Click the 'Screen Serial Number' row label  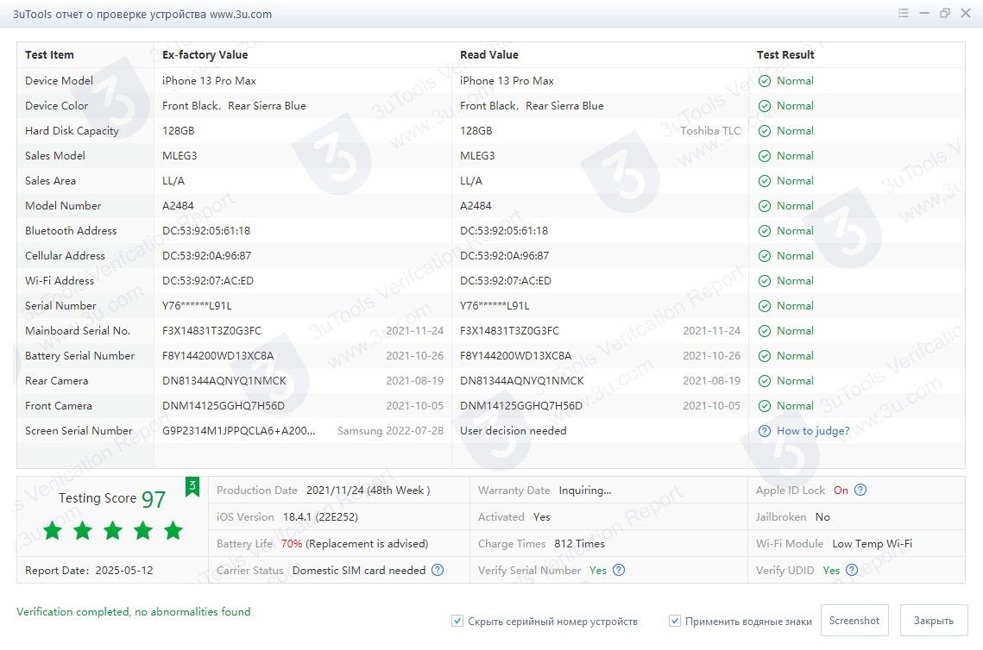(x=79, y=431)
